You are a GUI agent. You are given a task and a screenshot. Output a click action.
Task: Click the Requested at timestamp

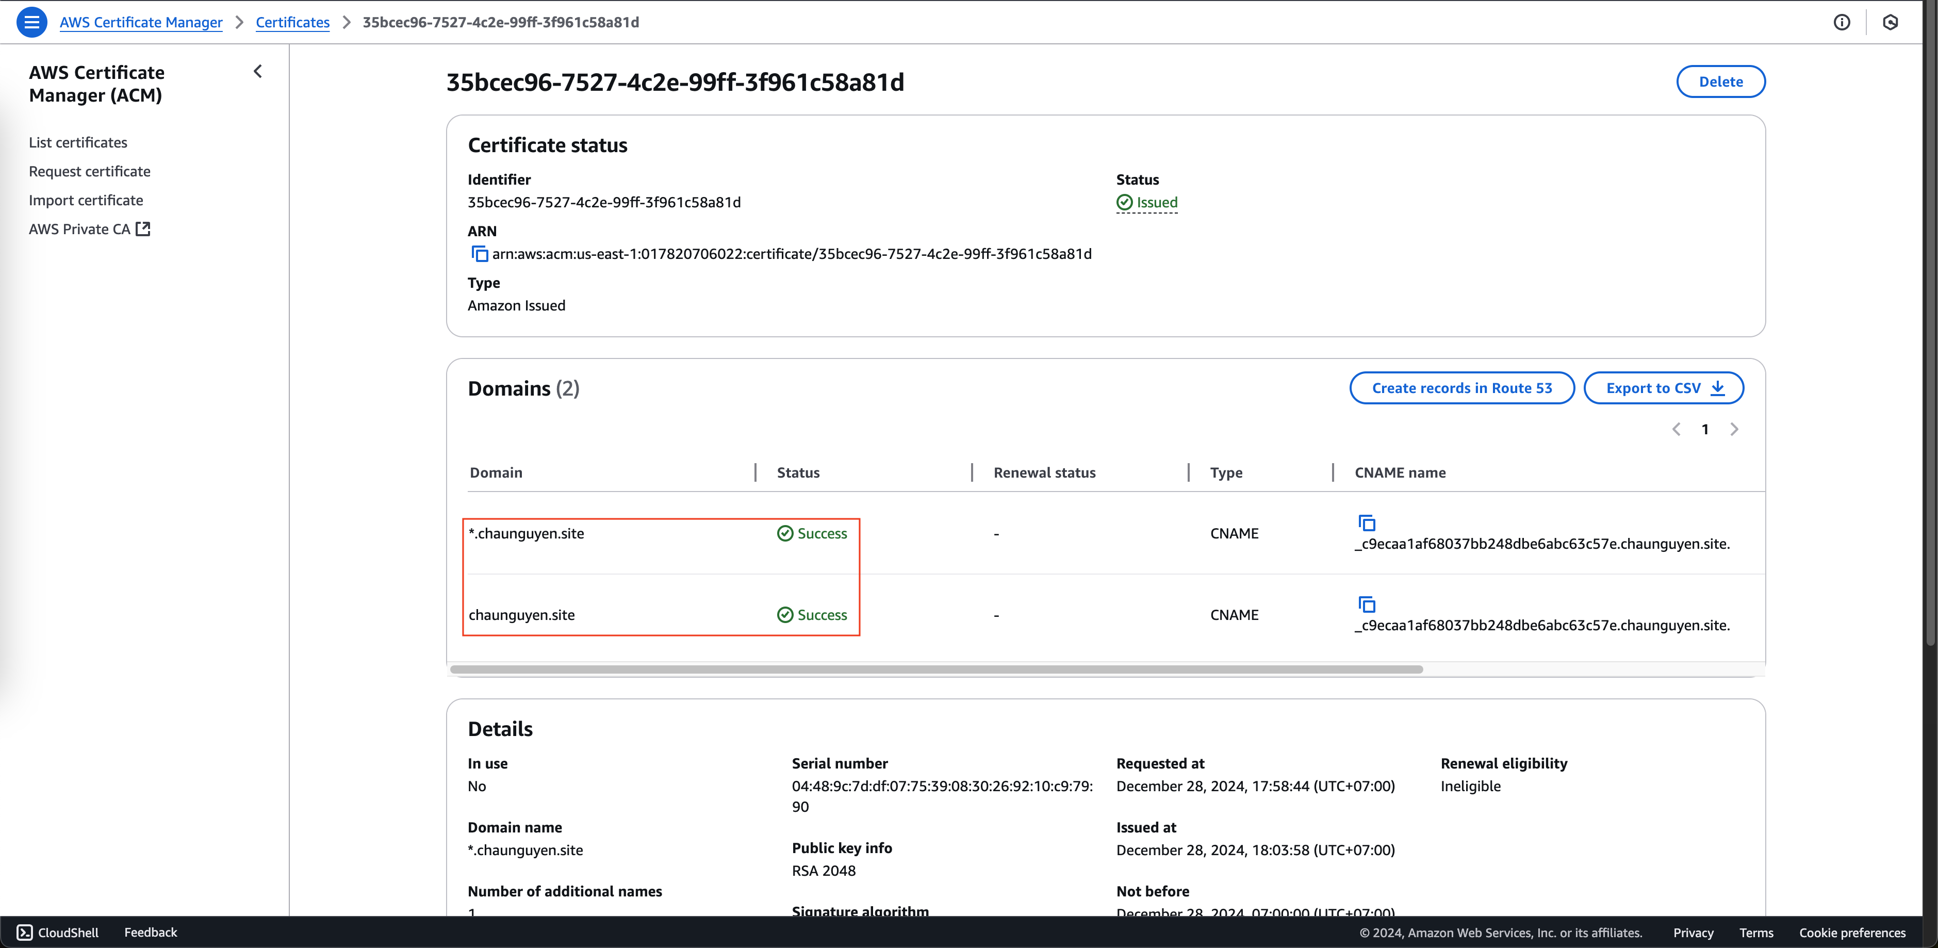(1255, 786)
